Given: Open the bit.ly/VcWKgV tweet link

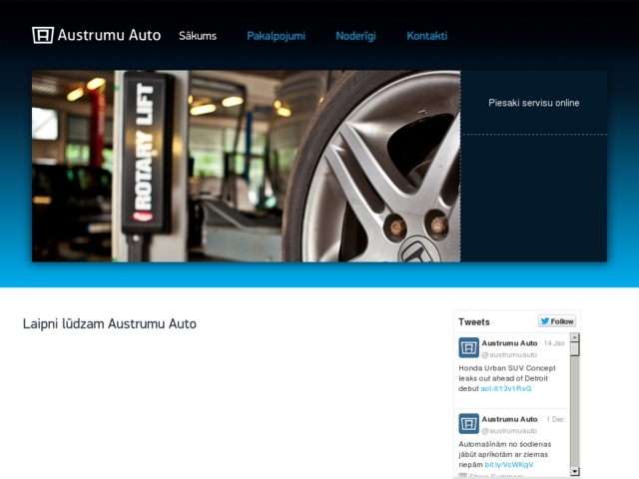Looking at the screenshot, I should coord(509,465).
